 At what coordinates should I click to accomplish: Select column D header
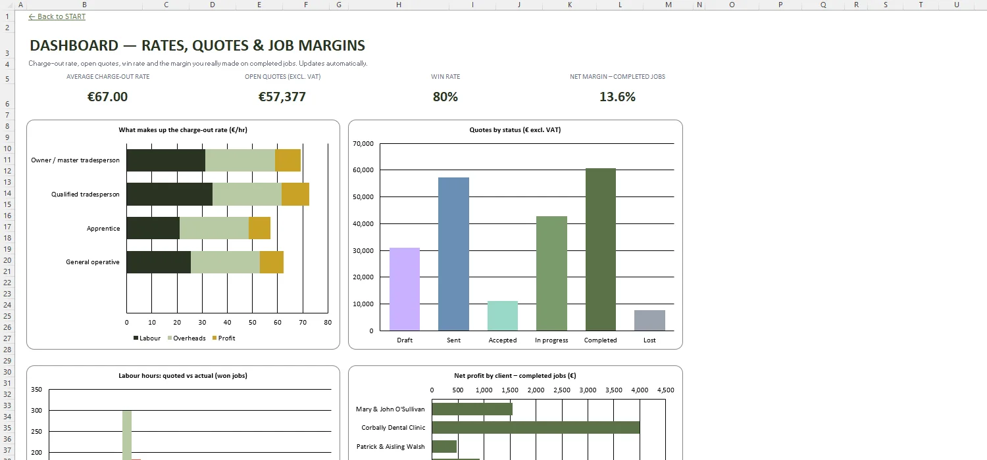point(212,5)
